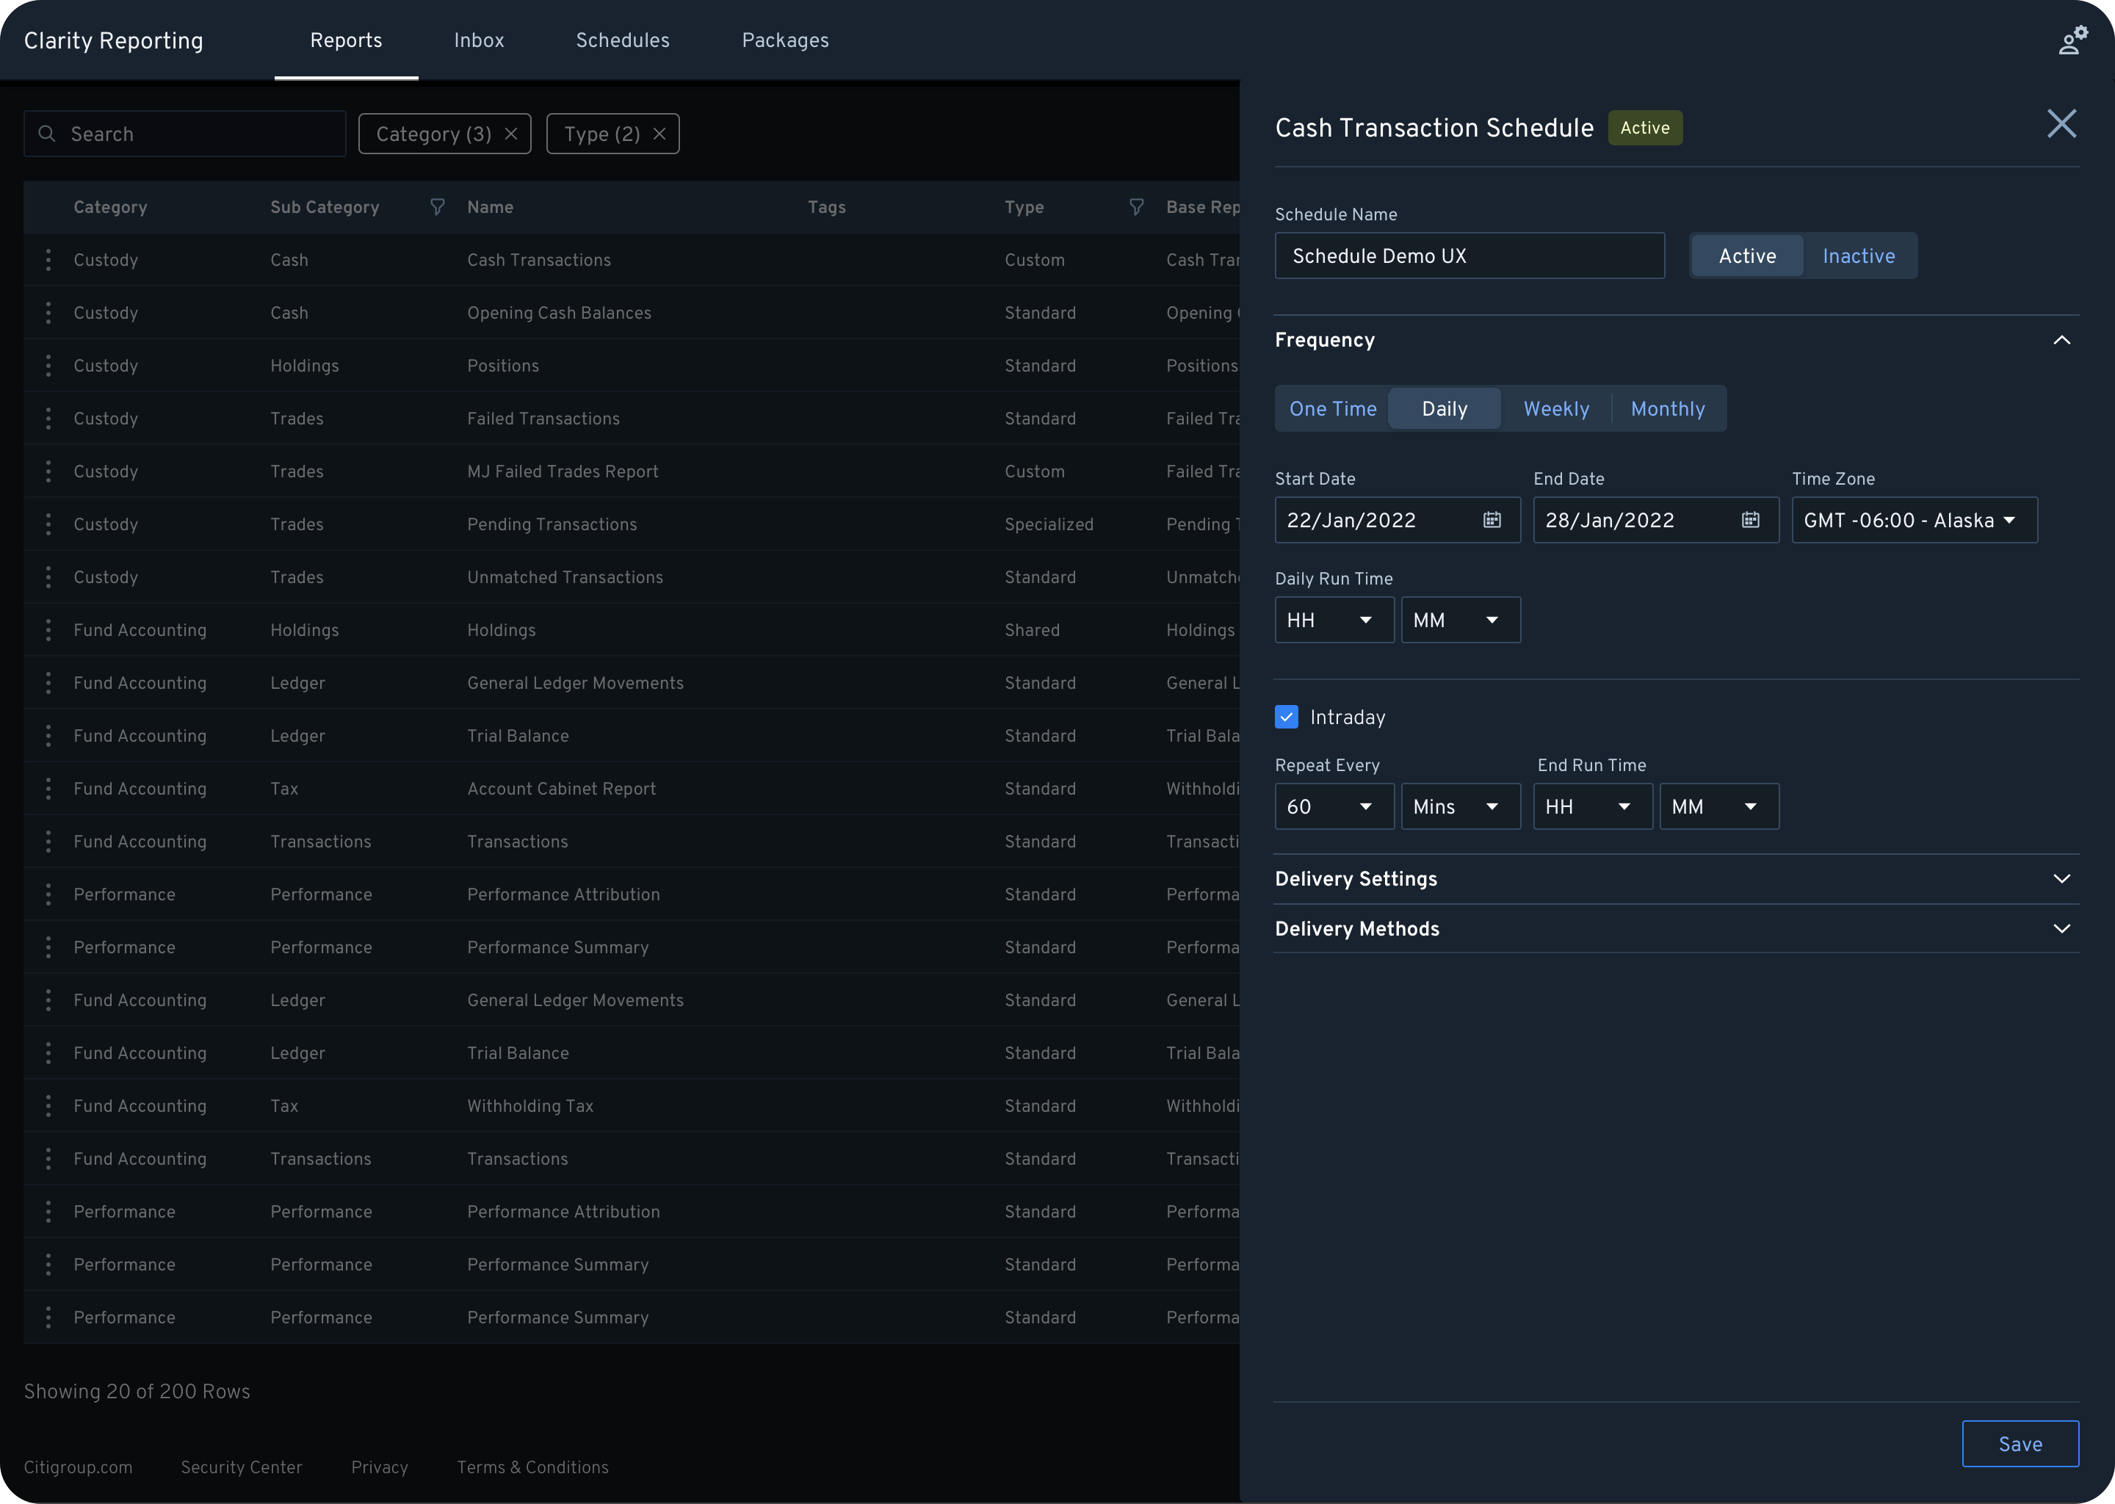
Task: Collapse the Frequency section
Action: (x=2061, y=340)
